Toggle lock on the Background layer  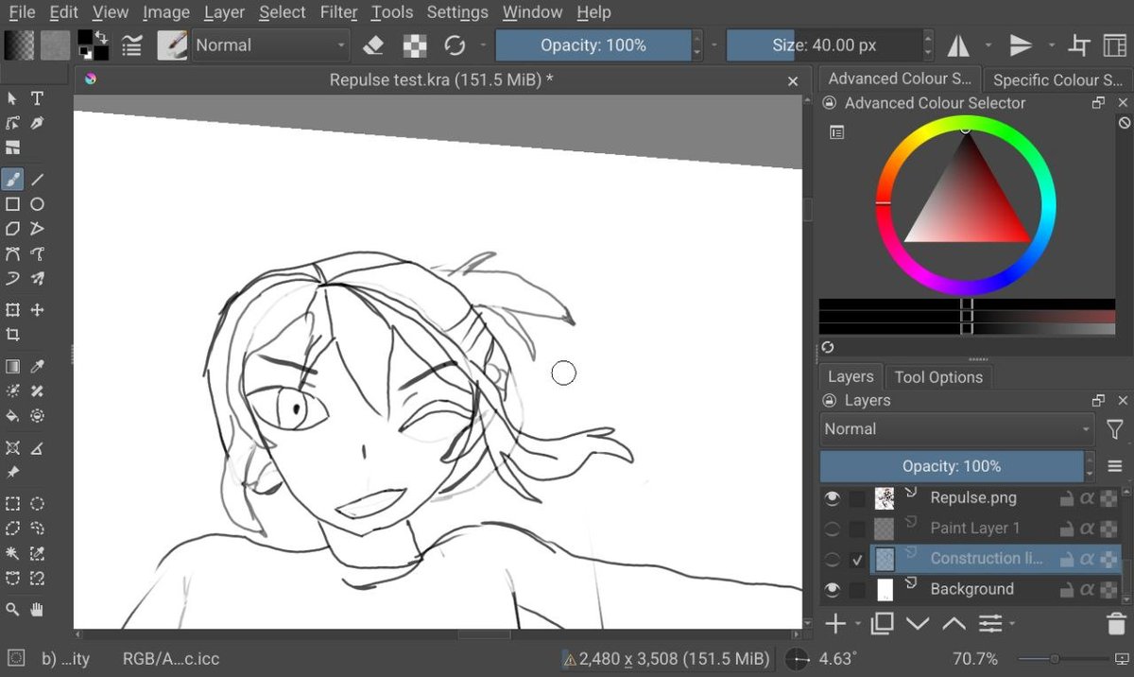click(x=1065, y=589)
